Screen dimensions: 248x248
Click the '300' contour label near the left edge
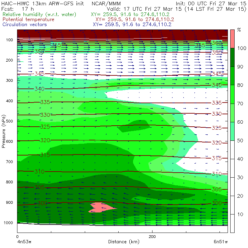pos(42,203)
